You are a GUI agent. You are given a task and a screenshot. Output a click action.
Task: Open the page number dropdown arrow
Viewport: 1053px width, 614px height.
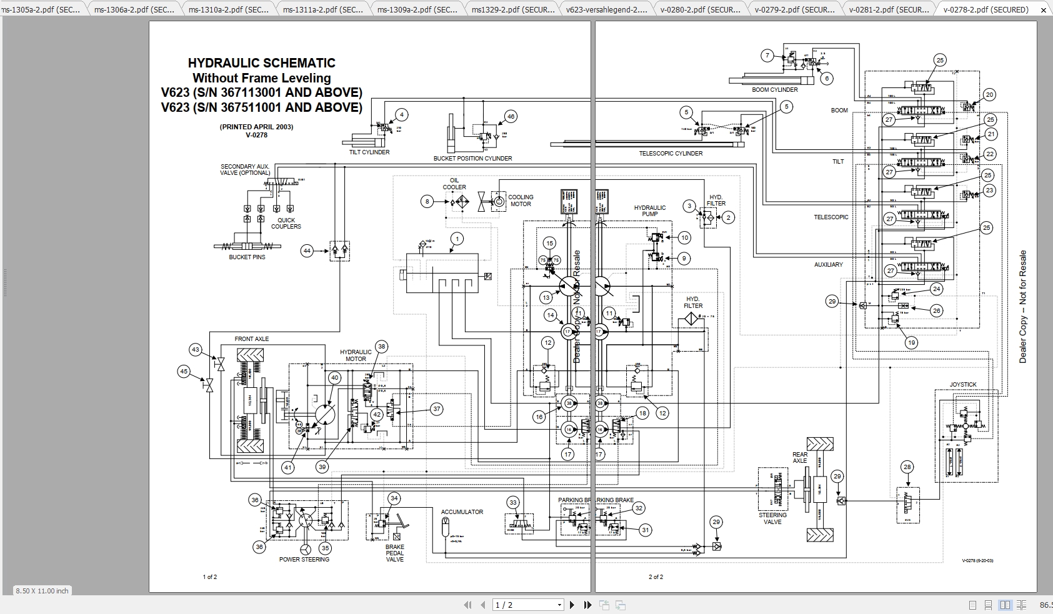tap(559, 605)
